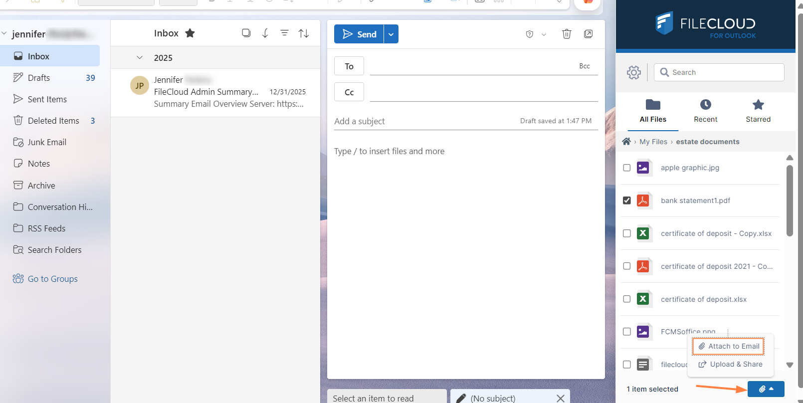Check the apple graphic.jpg checkbox

coord(627,168)
